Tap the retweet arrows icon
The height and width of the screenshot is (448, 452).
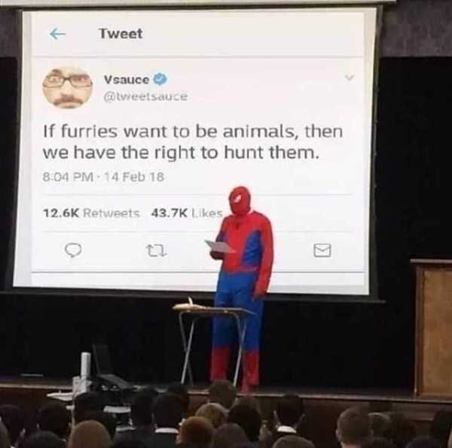156,251
